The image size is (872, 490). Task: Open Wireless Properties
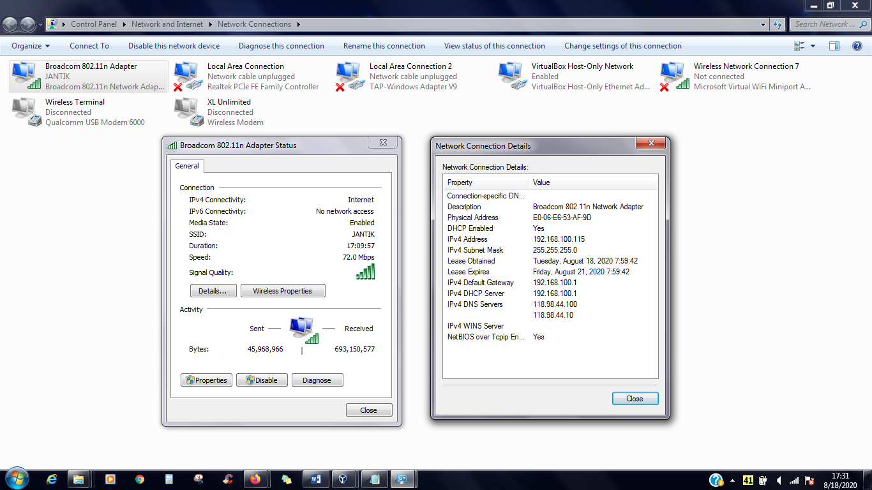click(x=283, y=291)
